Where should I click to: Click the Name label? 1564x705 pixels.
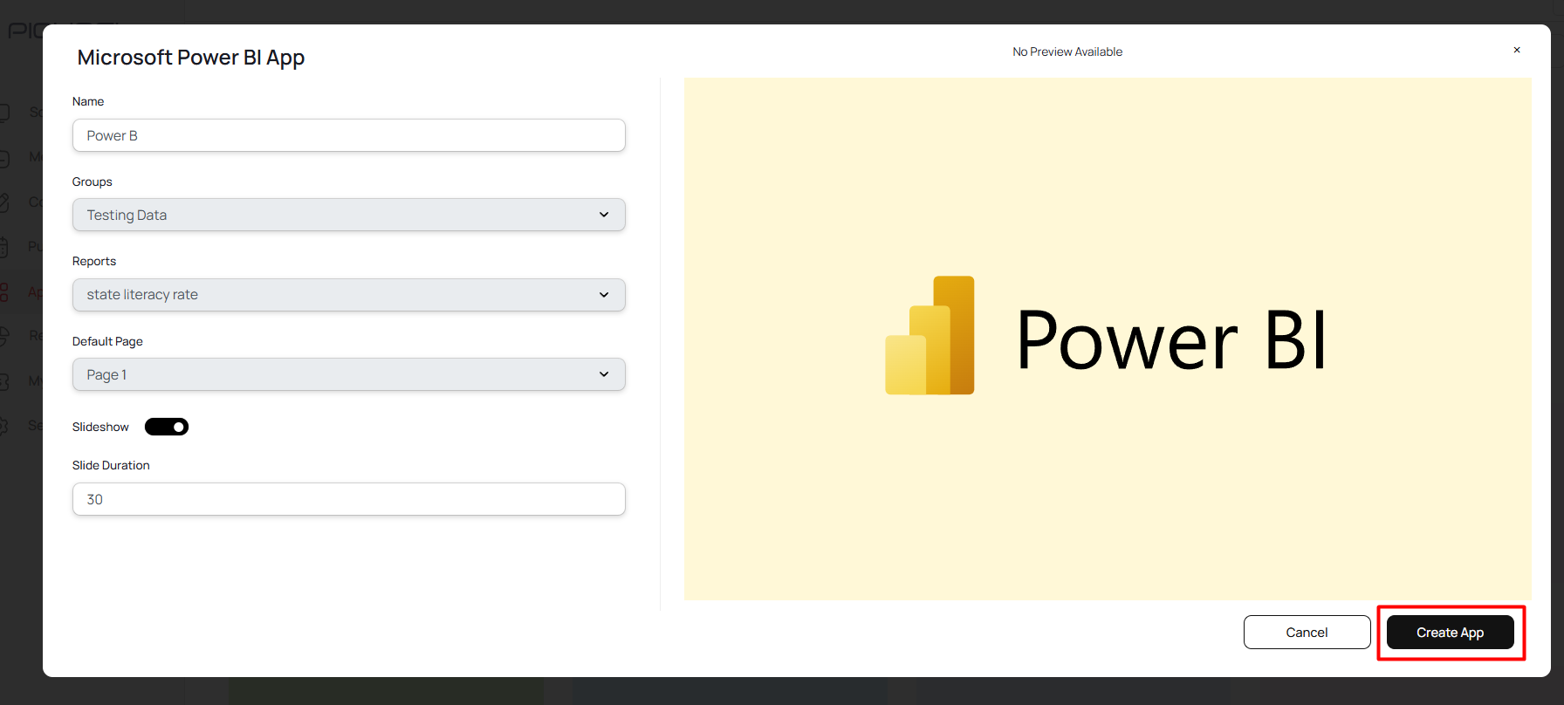click(x=88, y=101)
